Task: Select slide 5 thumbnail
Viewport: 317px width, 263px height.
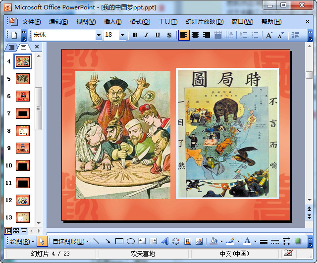Action: click(23, 79)
